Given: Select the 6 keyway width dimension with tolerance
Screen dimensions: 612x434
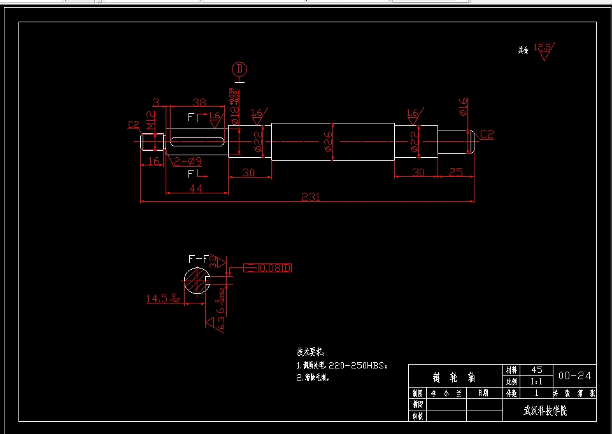Looking at the screenshot, I should (x=220, y=302).
